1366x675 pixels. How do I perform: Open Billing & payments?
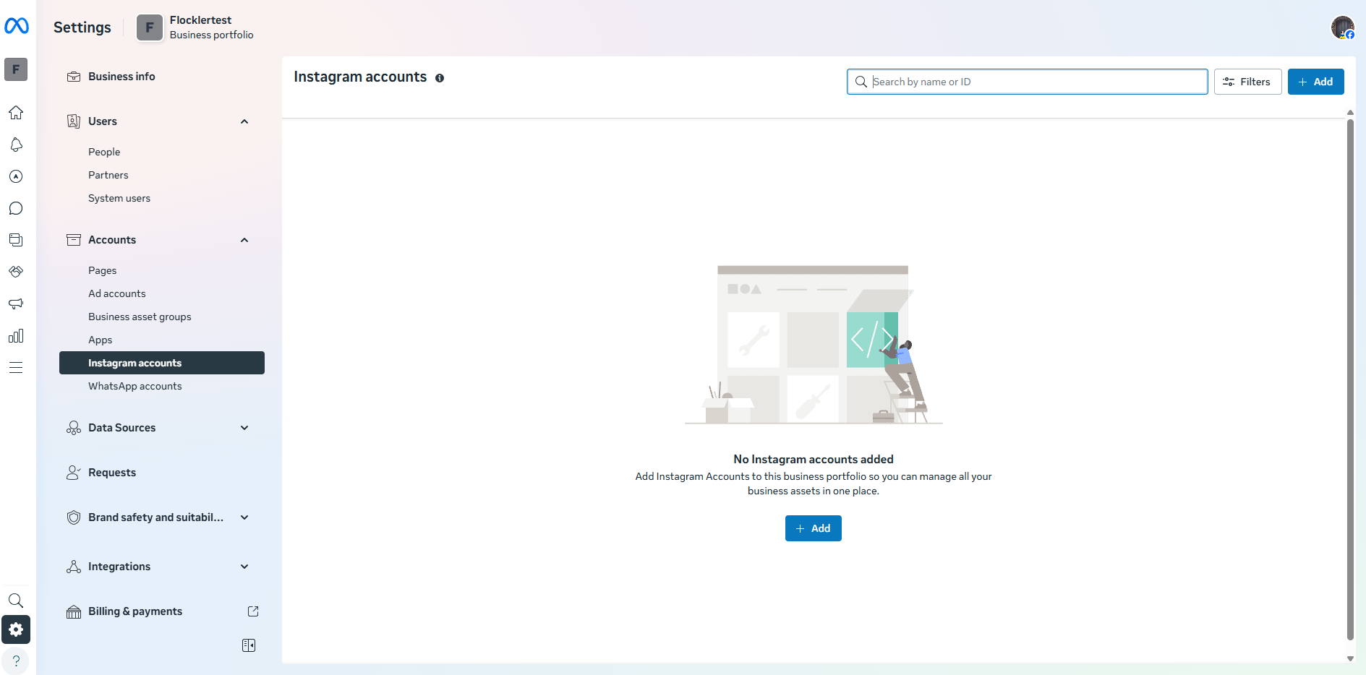tap(135, 611)
